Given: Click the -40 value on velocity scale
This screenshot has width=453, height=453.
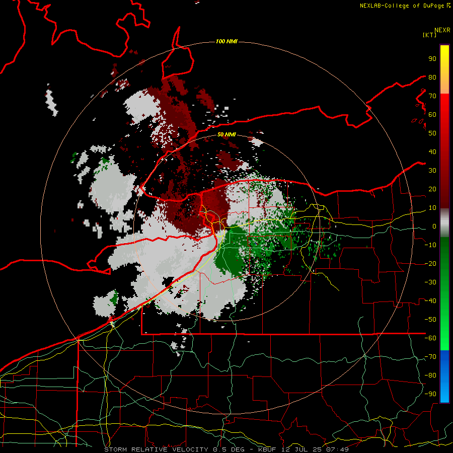Looking at the screenshot, I should tap(430, 301).
